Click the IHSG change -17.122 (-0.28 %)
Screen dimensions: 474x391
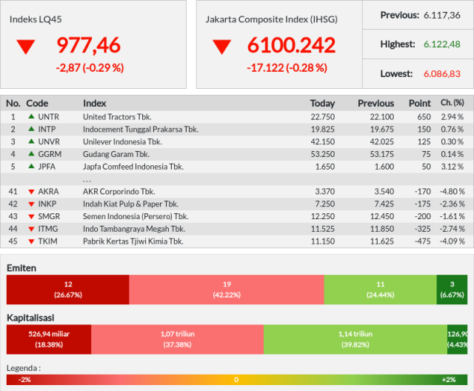[287, 67]
